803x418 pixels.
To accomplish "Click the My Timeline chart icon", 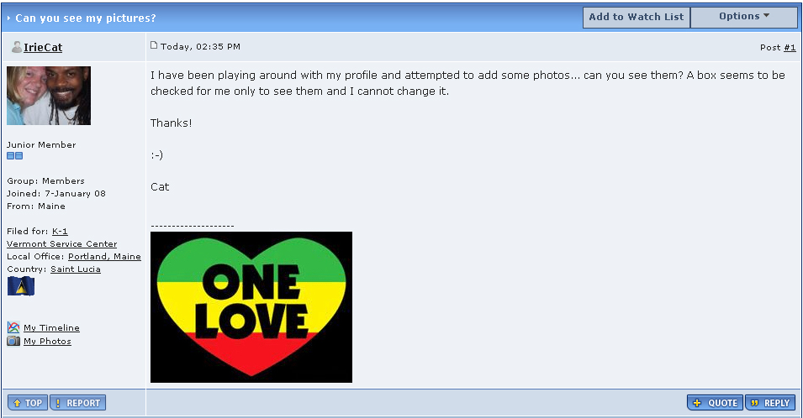I will pyautogui.click(x=13, y=327).
